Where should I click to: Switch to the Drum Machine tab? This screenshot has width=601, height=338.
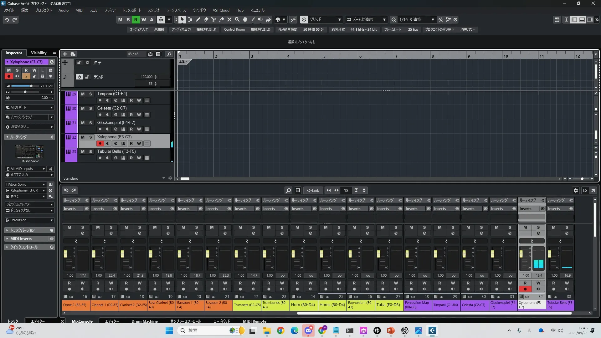(144, 321)
